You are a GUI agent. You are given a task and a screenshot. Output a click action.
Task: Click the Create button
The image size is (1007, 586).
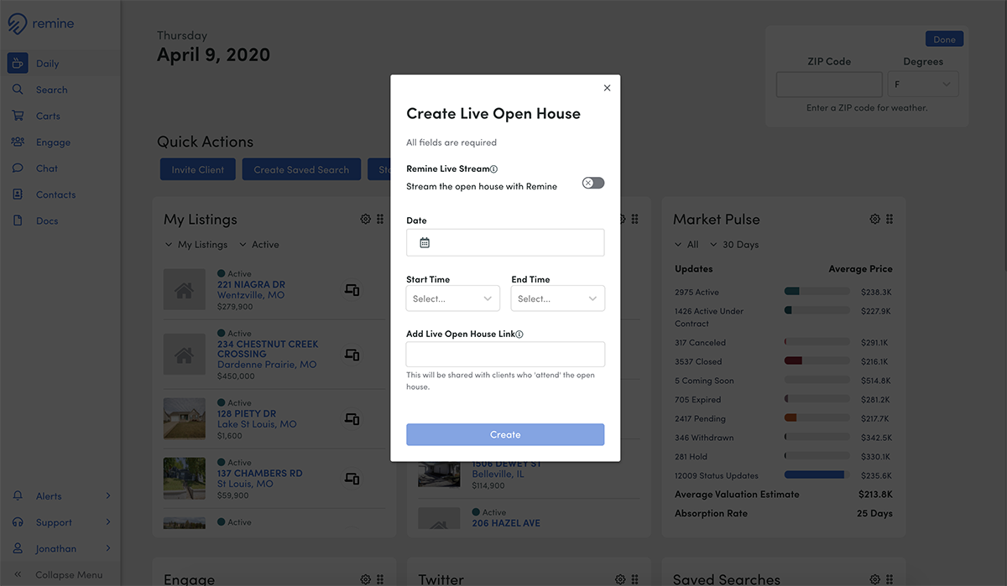coord(505,434)
